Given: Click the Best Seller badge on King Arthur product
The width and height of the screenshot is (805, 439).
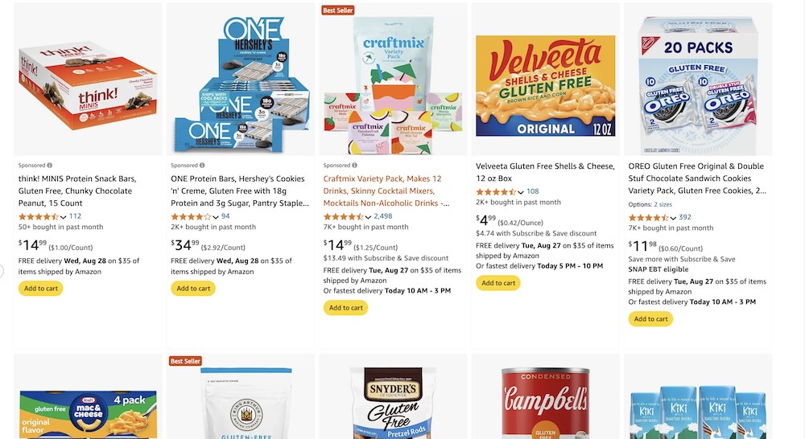Looking at the screenshot, I should 185,361.
